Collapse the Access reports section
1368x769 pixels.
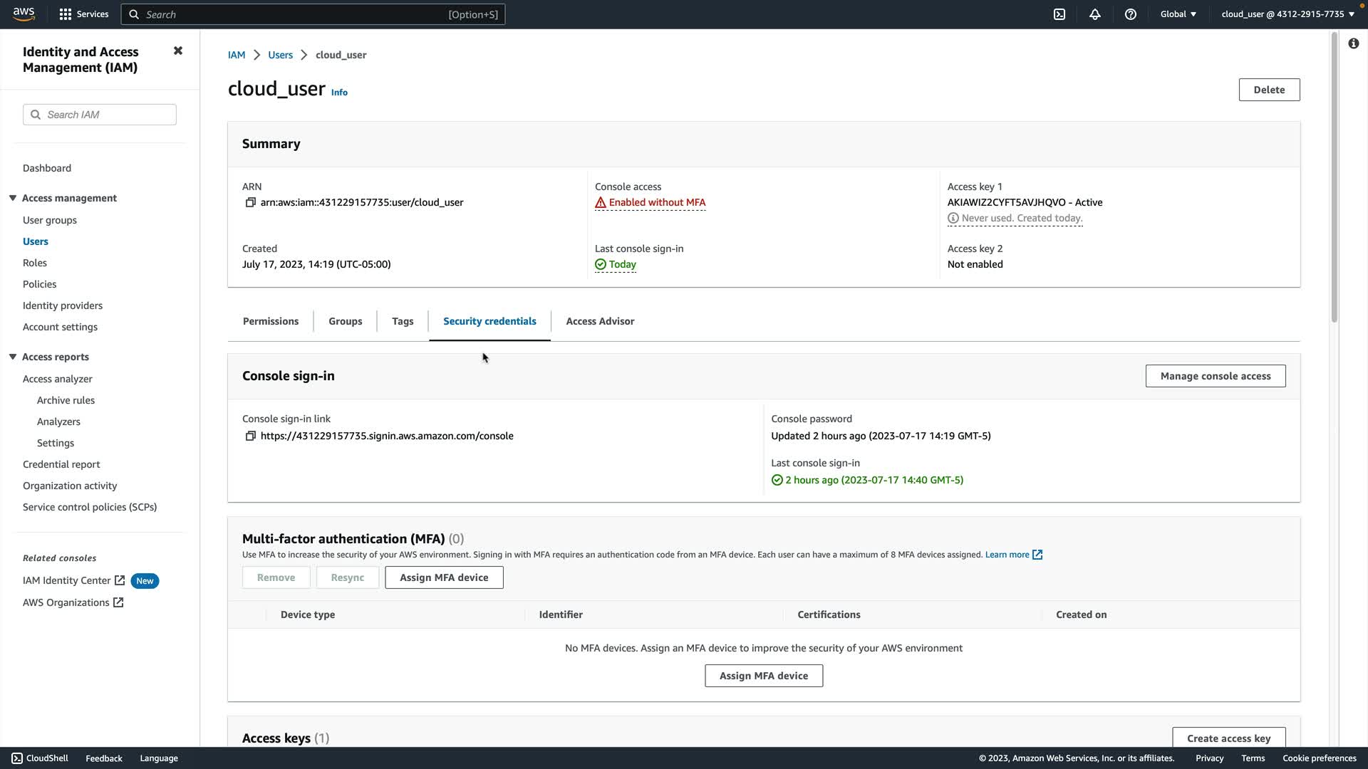(13, 357)
